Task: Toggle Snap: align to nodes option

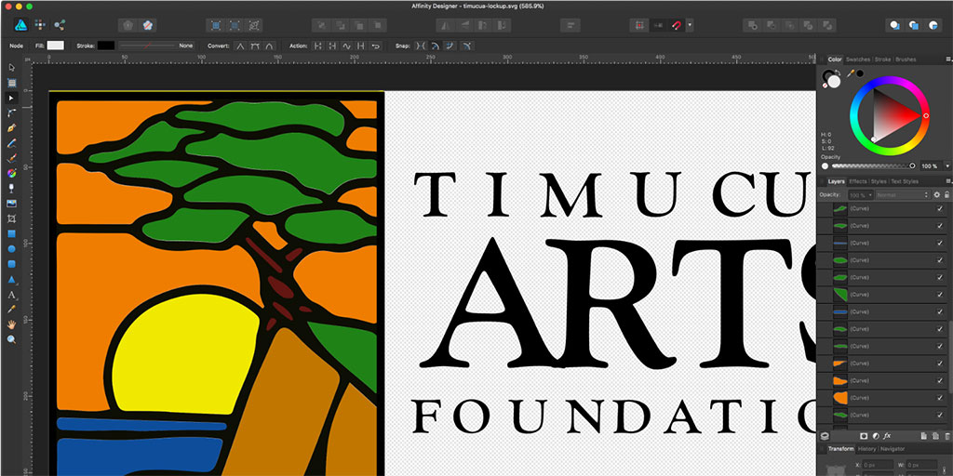Action: (421, 46)
